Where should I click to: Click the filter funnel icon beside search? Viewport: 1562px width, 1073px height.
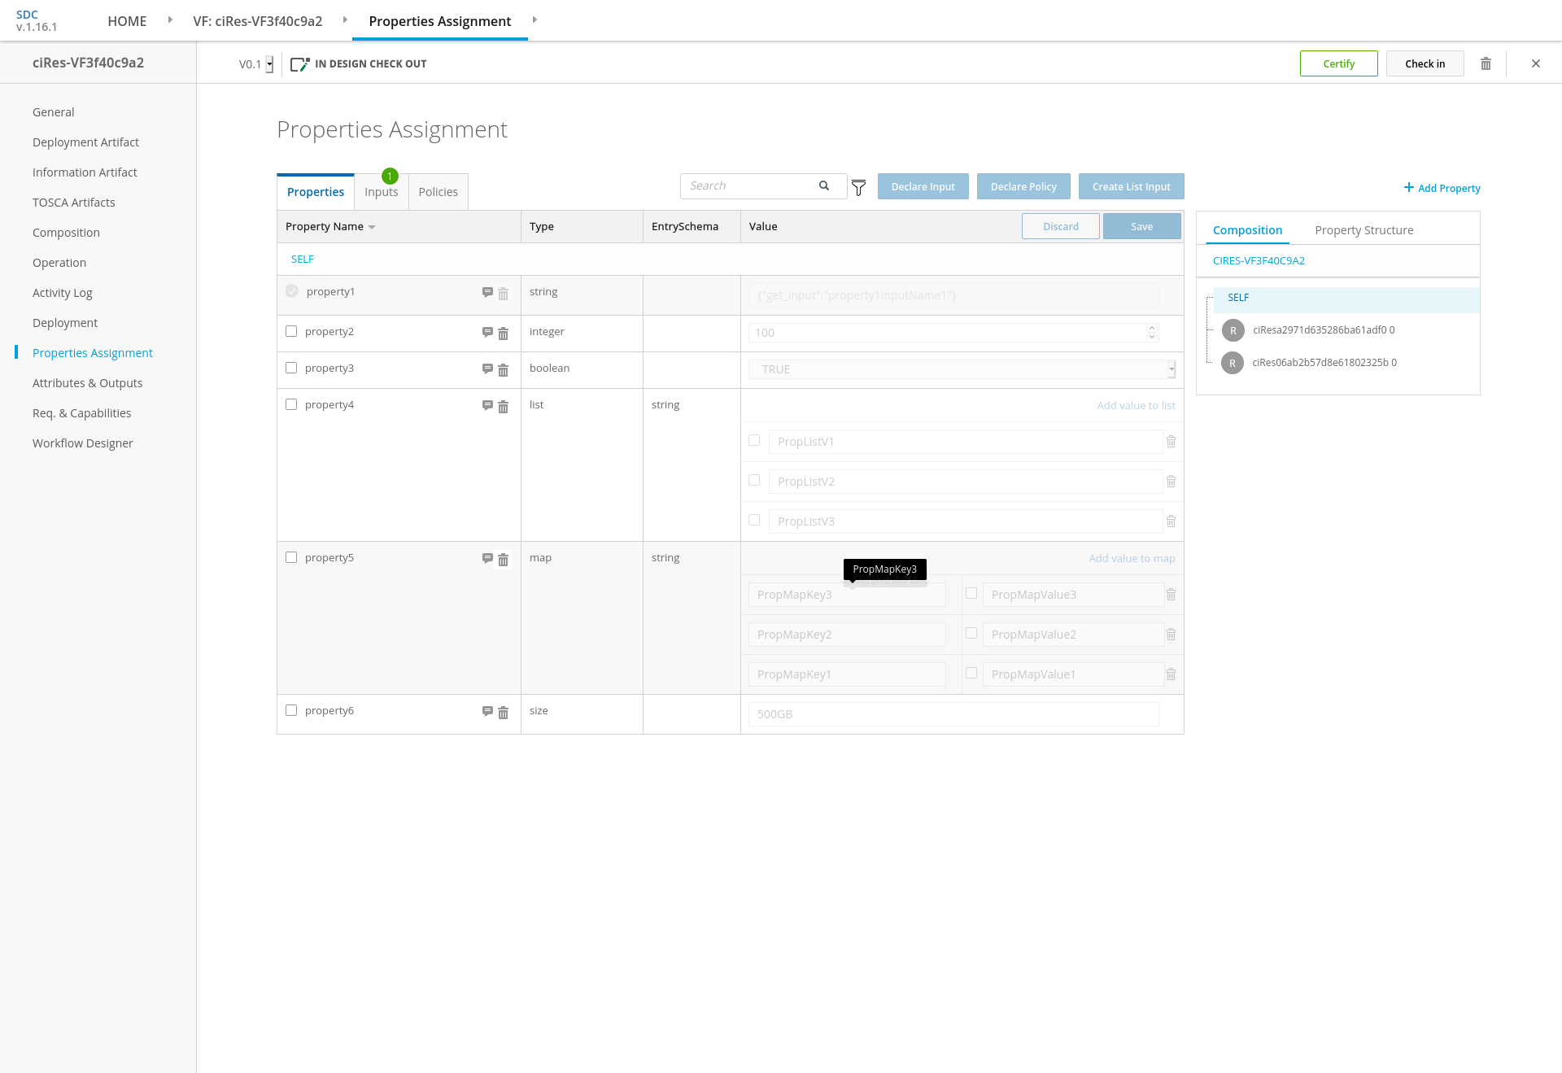(858, 188)
